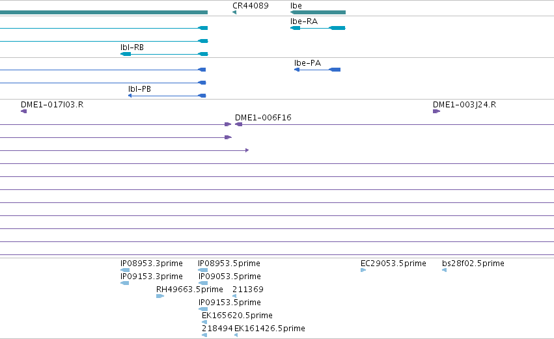Screen dimensions: 554x339
Task: Click the IP09153.3prime EST glyph
Action: click(125, 283)
